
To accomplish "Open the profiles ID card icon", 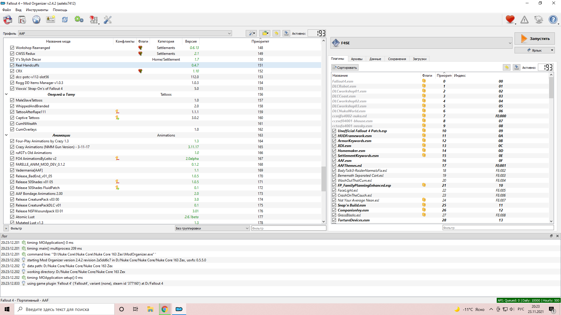I will tap(51, 20).
